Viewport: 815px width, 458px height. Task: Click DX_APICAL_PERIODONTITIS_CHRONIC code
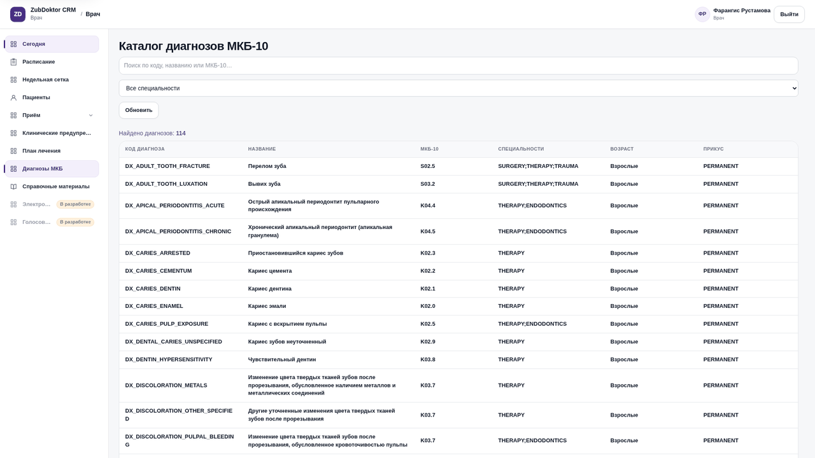178,232
